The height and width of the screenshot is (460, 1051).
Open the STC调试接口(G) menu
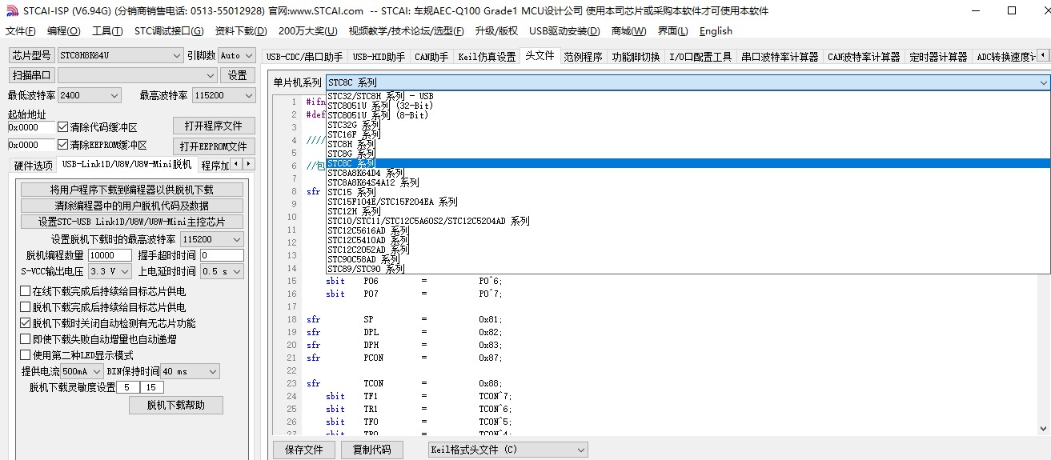click(x=169, y=31)
